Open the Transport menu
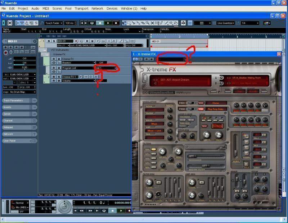The image size is (288, 223). [x=81, y=8]
